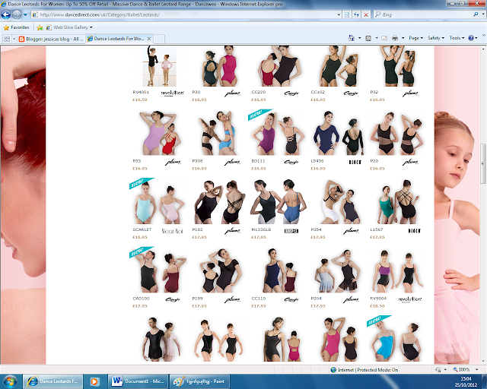Click the search magnifier button by Bing
Image resolution: width=487 pixels, height=389 pixels.
click(x=476, y=14)
